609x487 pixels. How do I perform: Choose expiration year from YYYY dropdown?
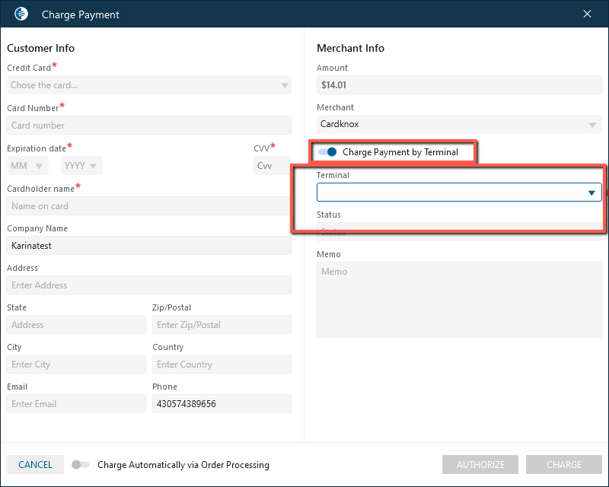[x=81, y=166]
